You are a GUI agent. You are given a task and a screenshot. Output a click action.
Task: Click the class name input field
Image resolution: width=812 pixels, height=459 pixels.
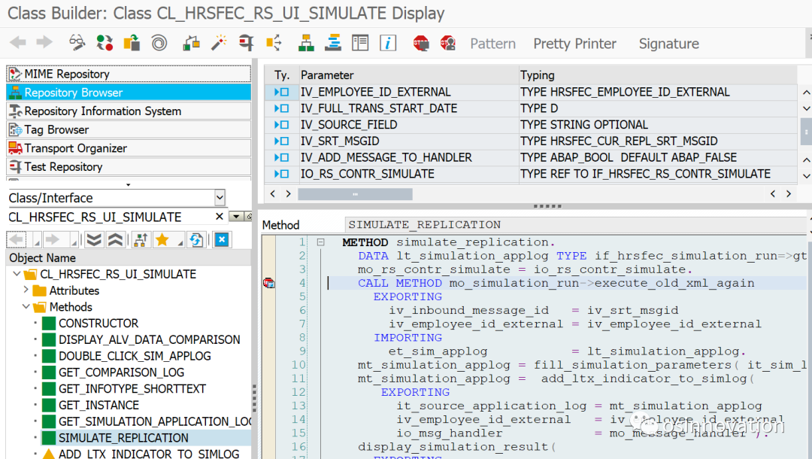(110, 217)
